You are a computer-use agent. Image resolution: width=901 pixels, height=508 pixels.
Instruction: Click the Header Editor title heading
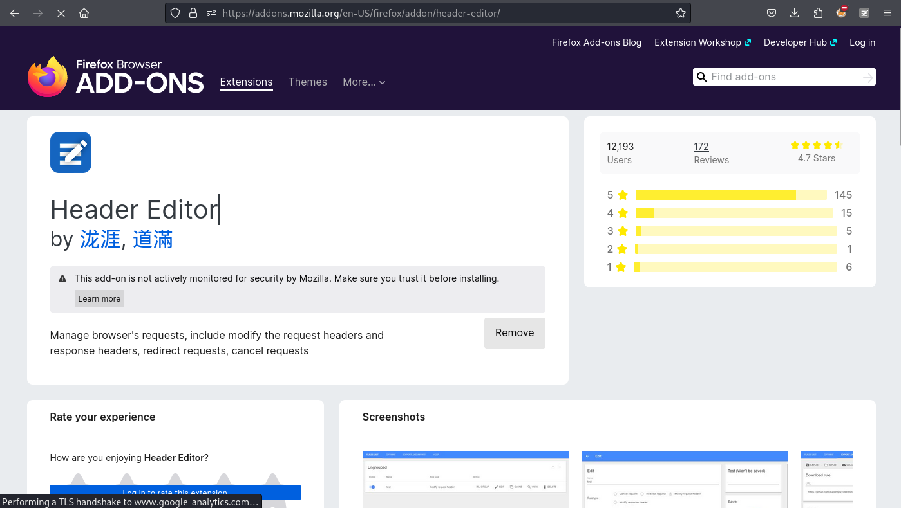[134, 210]
